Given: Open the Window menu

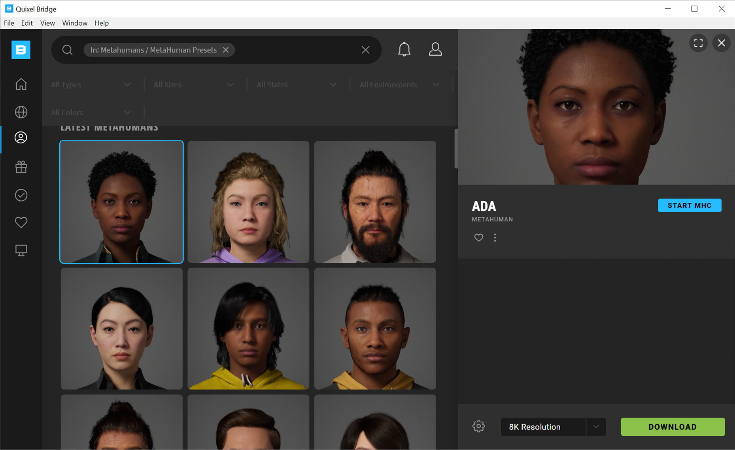Looking at the screenshot, I should point(74,23).
